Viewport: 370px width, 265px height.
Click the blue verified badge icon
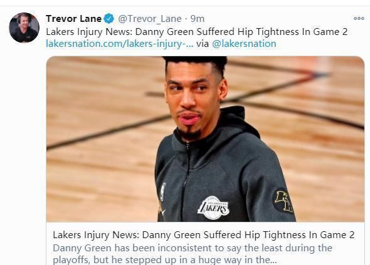(108, 19)
